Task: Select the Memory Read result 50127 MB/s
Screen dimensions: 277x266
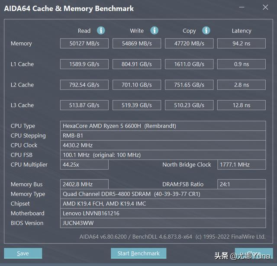Action: [84, 44]
